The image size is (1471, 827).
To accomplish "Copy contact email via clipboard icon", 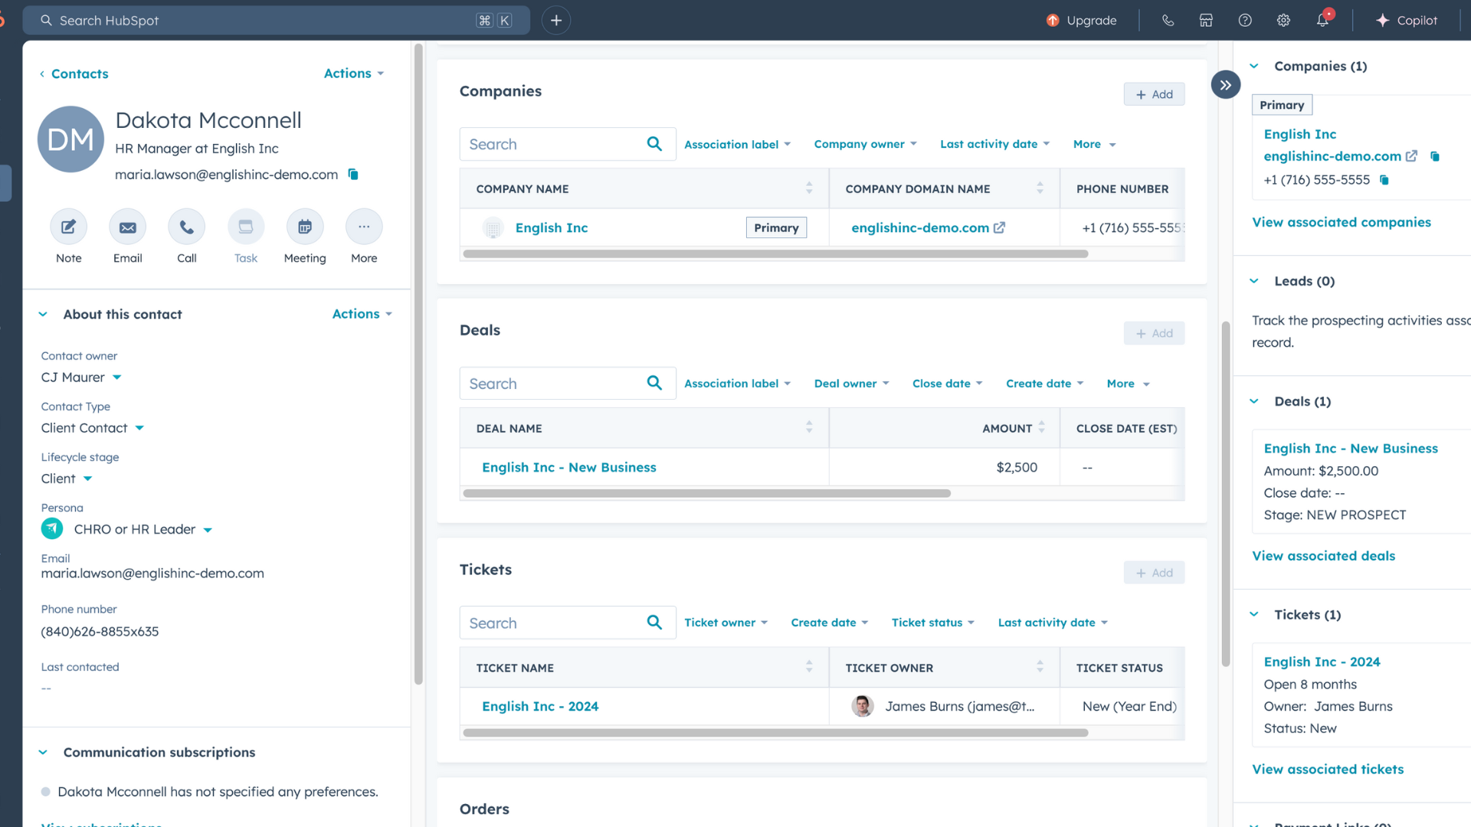I will coord(353,175).
